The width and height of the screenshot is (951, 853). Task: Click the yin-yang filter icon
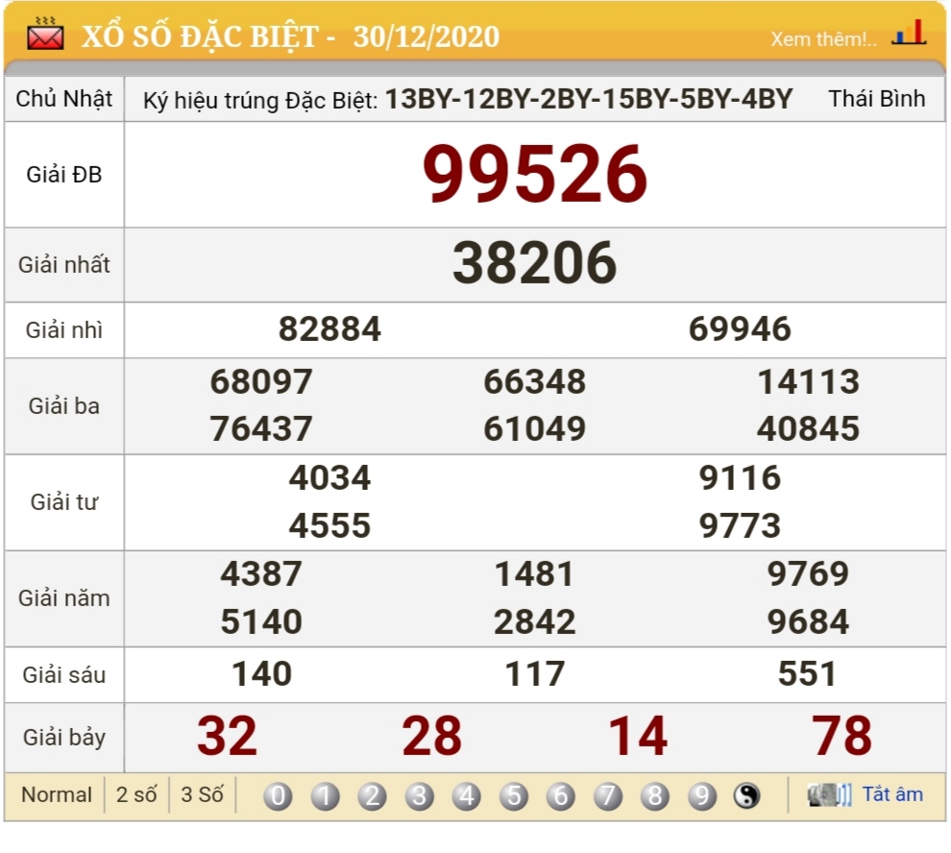pos(746,795)
